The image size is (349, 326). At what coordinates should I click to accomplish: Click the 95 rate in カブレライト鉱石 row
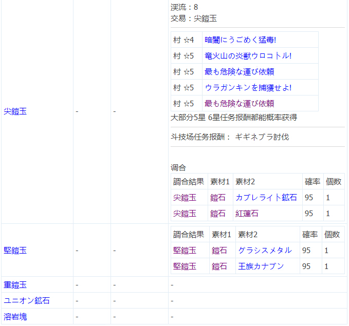click(309, 198)
